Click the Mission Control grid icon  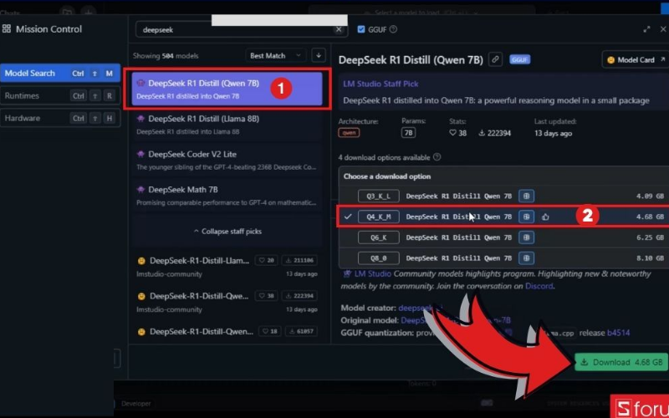[7, 28]
